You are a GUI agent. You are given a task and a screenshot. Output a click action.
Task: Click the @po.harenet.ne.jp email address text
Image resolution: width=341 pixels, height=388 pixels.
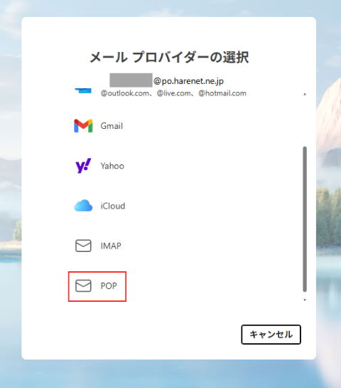coord(189,81)
